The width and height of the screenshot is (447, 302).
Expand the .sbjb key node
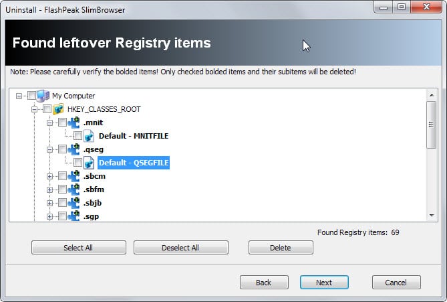coord(49,204)
